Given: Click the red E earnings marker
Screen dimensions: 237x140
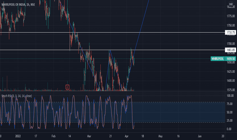Looking at the screenshot, I should coord(67,88).
